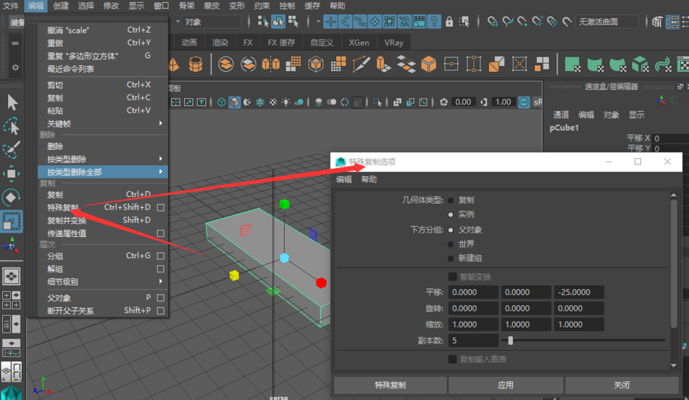Select the 实例 (Instance) radio button

pyautogui.click(x=451, y=214)
